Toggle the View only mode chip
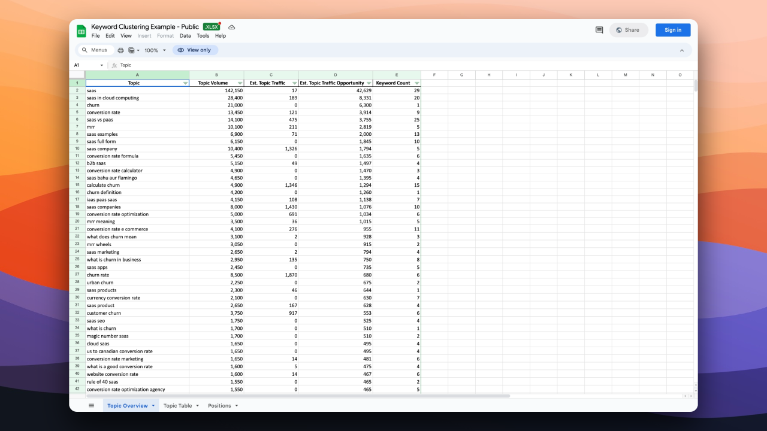Image resolution: width=767 pixels, height=431 pixels. pyautogui.click(x=195, y=50)
